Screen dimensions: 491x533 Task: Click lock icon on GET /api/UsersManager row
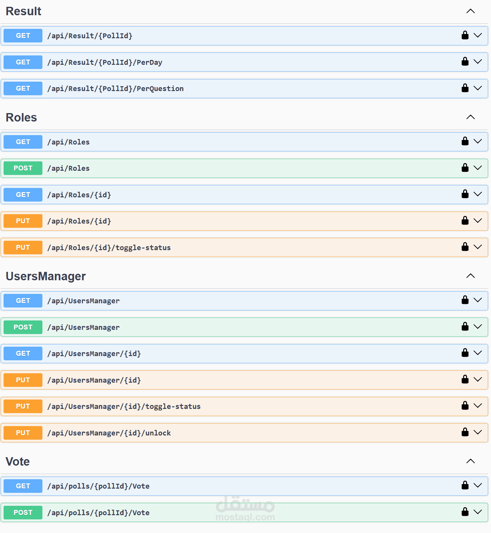[x=465, y=300]
